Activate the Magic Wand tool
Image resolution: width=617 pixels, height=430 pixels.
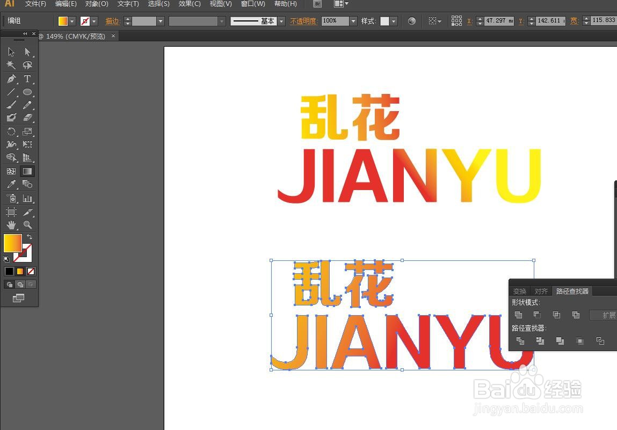[11, 65]
